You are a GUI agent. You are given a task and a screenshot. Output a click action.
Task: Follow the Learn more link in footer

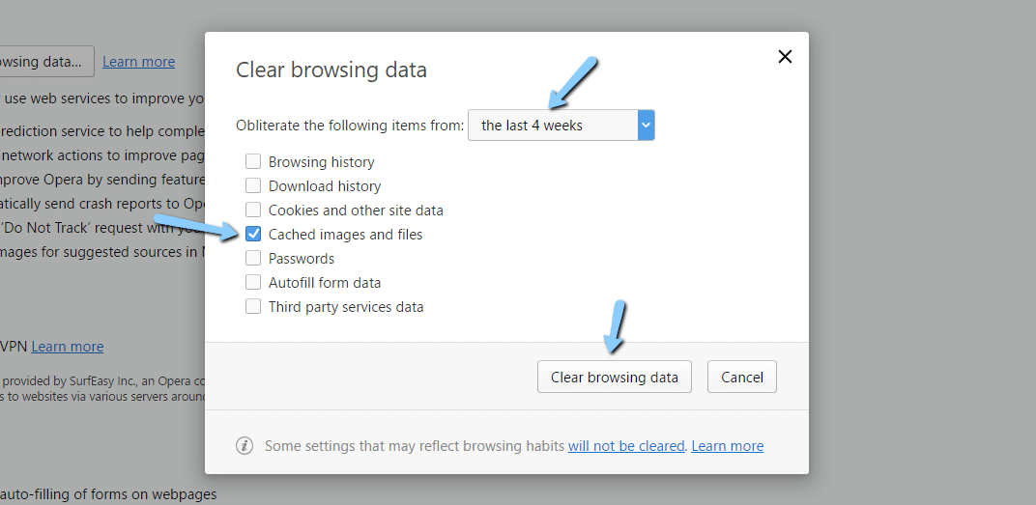pyautogui.click(x=728, y=446)
